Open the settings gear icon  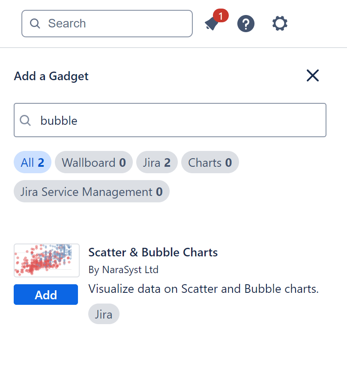[x=279, y=24]
